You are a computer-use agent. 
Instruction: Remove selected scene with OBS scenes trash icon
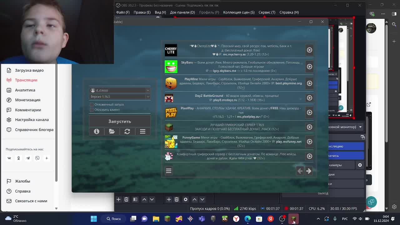[126, 199]
